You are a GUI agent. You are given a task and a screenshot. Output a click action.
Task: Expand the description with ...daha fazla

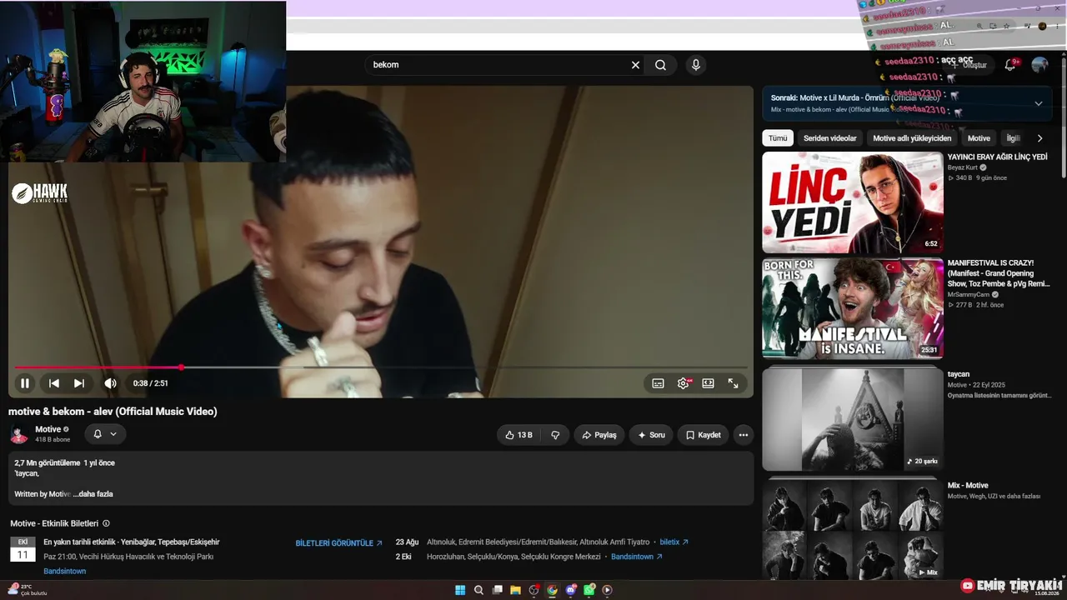[93, 494]
